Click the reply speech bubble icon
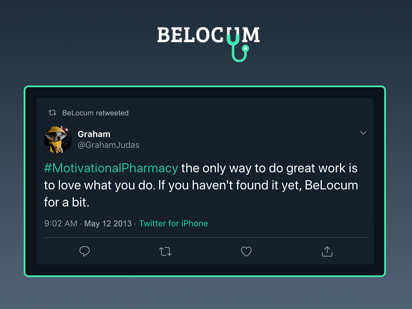Viewport: 412px width, 309px height. click(x=84, y=251)
